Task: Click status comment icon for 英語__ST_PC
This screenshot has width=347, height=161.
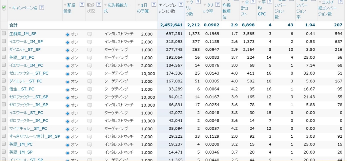Action: click(89, 58)
